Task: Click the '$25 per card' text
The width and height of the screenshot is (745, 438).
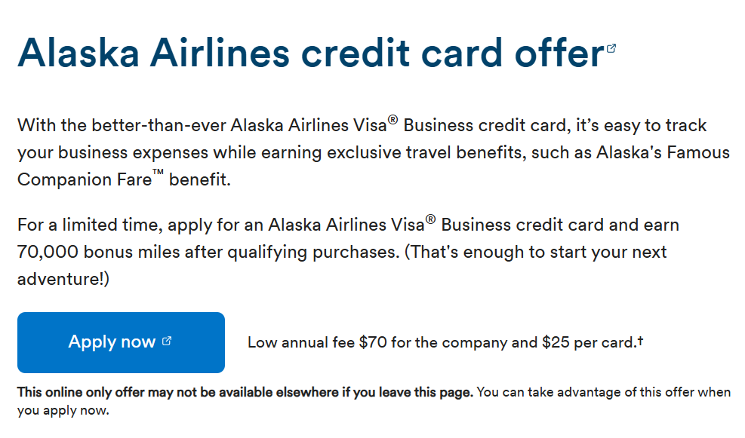Action: point(588,342)
